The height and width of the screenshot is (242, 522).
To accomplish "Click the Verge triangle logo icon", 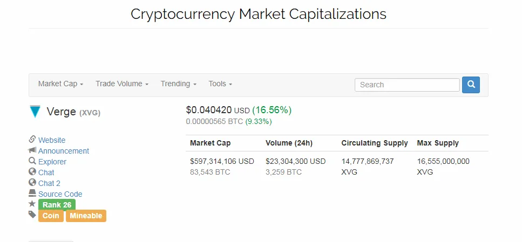I will 35,112.
